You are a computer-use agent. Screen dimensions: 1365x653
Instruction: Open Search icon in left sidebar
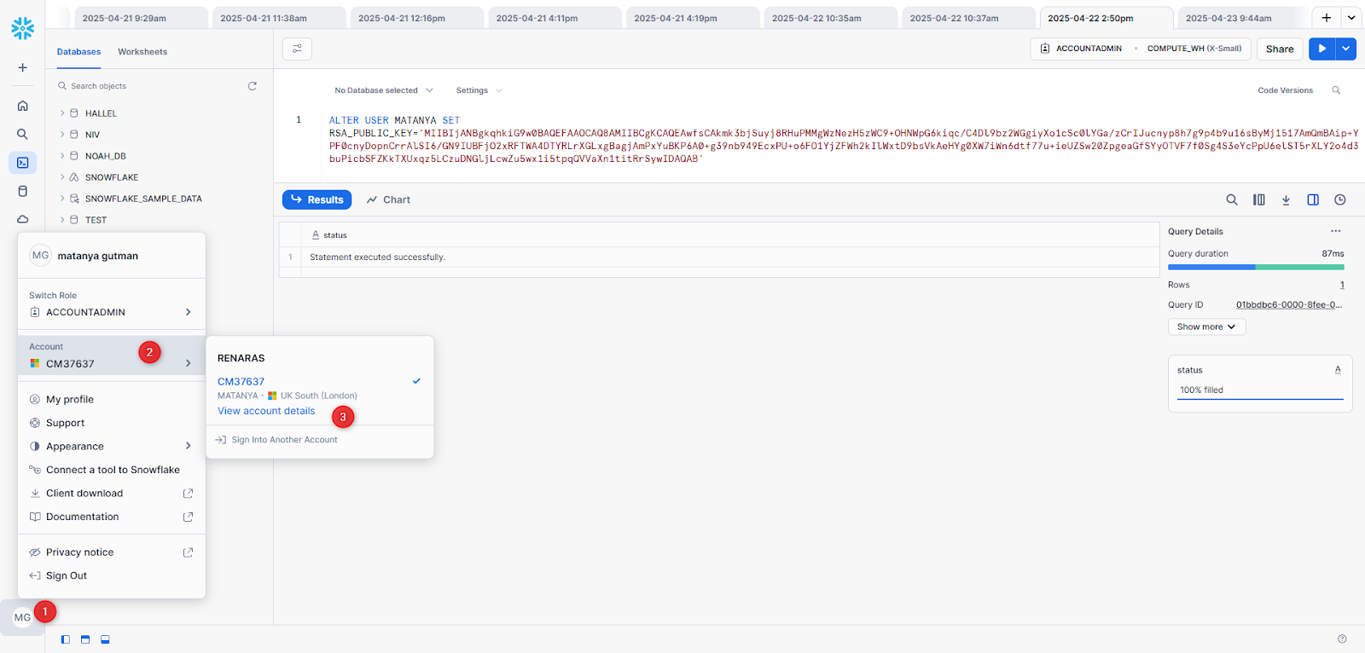point(22,134)
